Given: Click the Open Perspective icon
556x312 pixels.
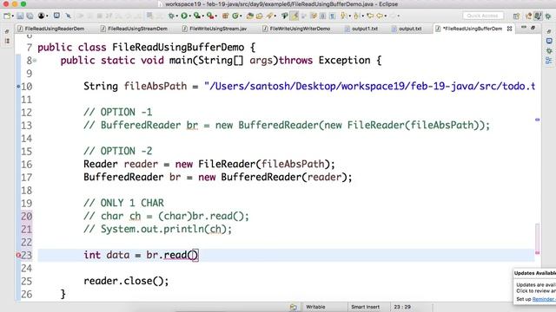Looking at the screenshot, I should point(516,16).
